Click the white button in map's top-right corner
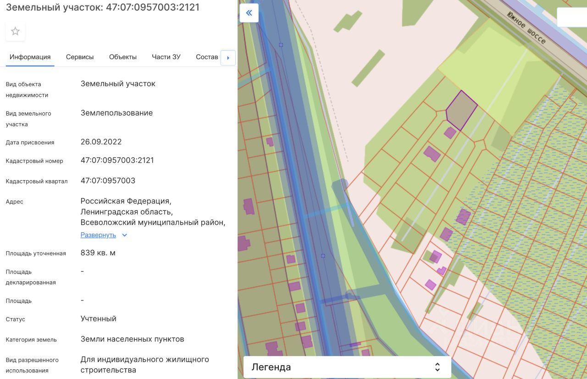The height and width of the screenshot is (379, 587). coord(571,17)
